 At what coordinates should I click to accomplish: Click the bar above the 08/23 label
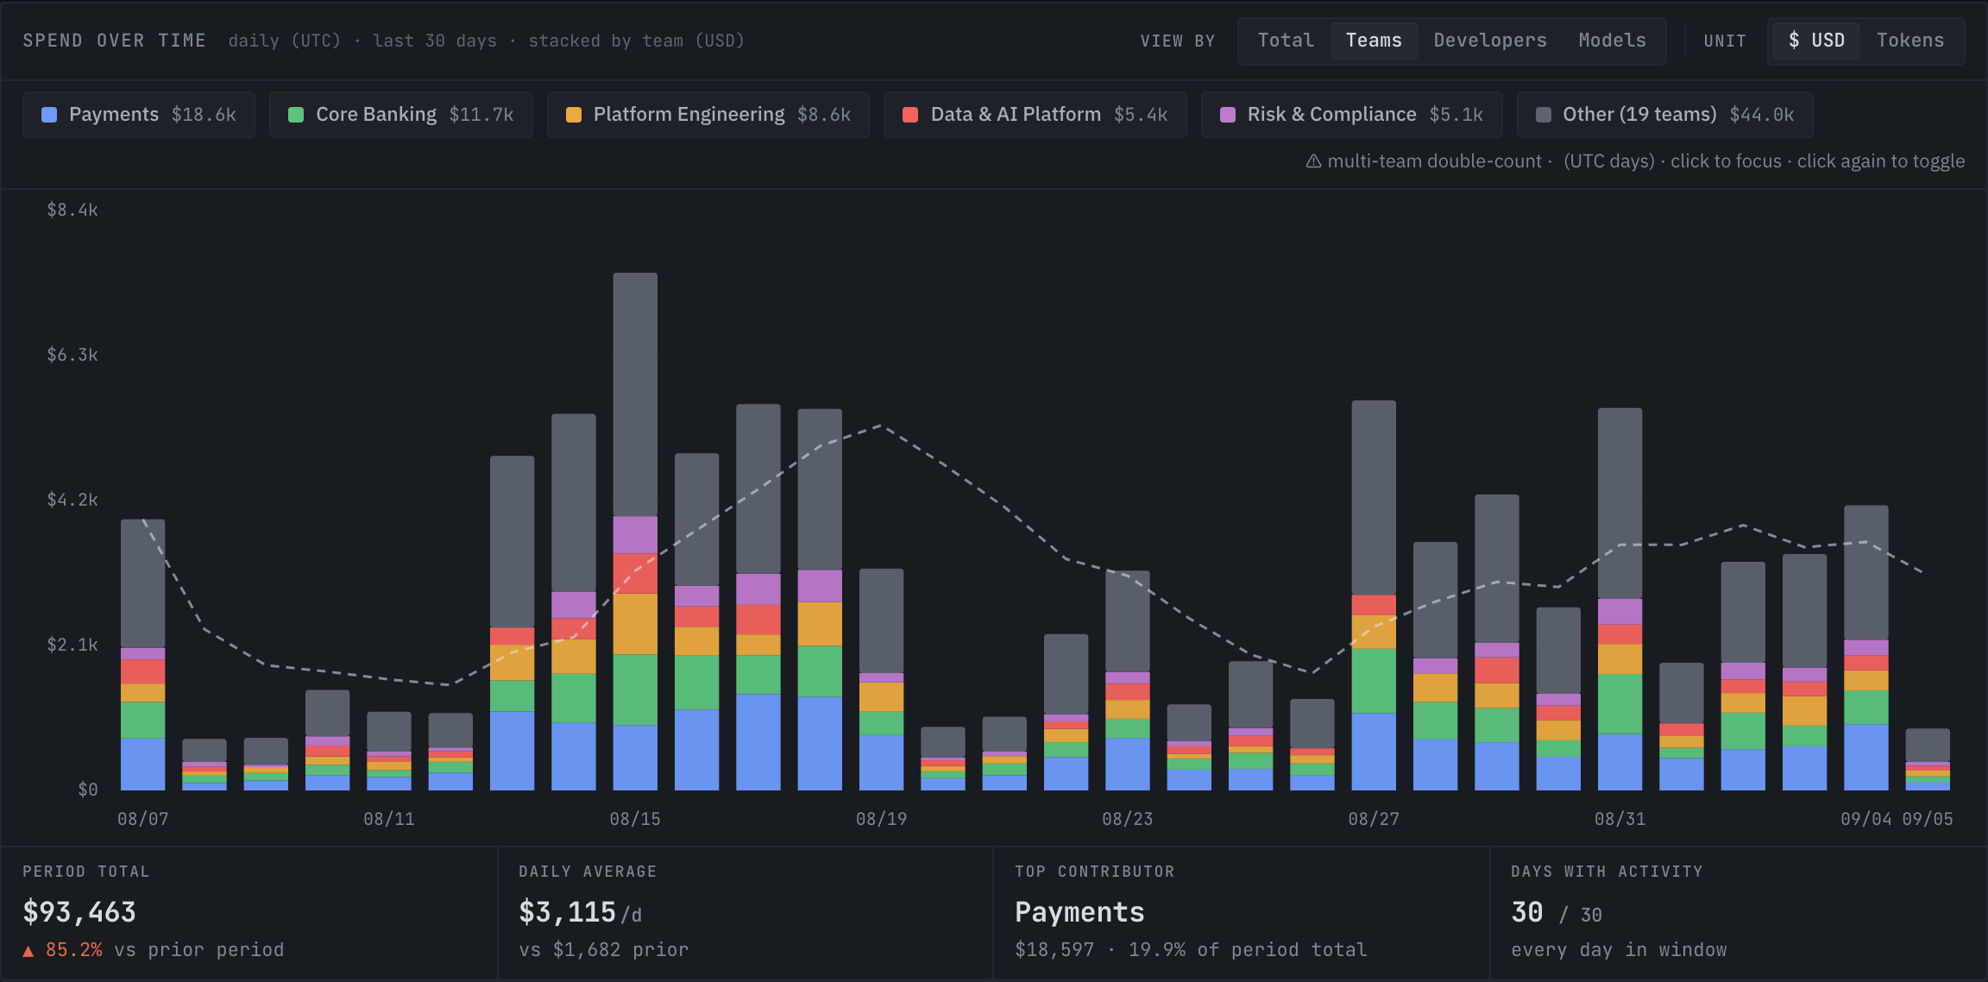(1128, 681)
